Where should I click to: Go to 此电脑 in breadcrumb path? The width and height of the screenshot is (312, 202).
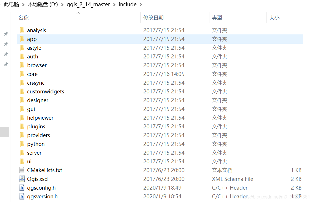11,4
